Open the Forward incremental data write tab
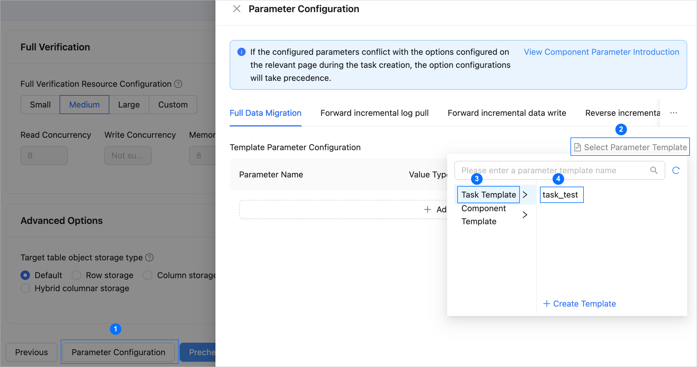The width and height of the screenshot is (697, 367). [x=507, y=113]
